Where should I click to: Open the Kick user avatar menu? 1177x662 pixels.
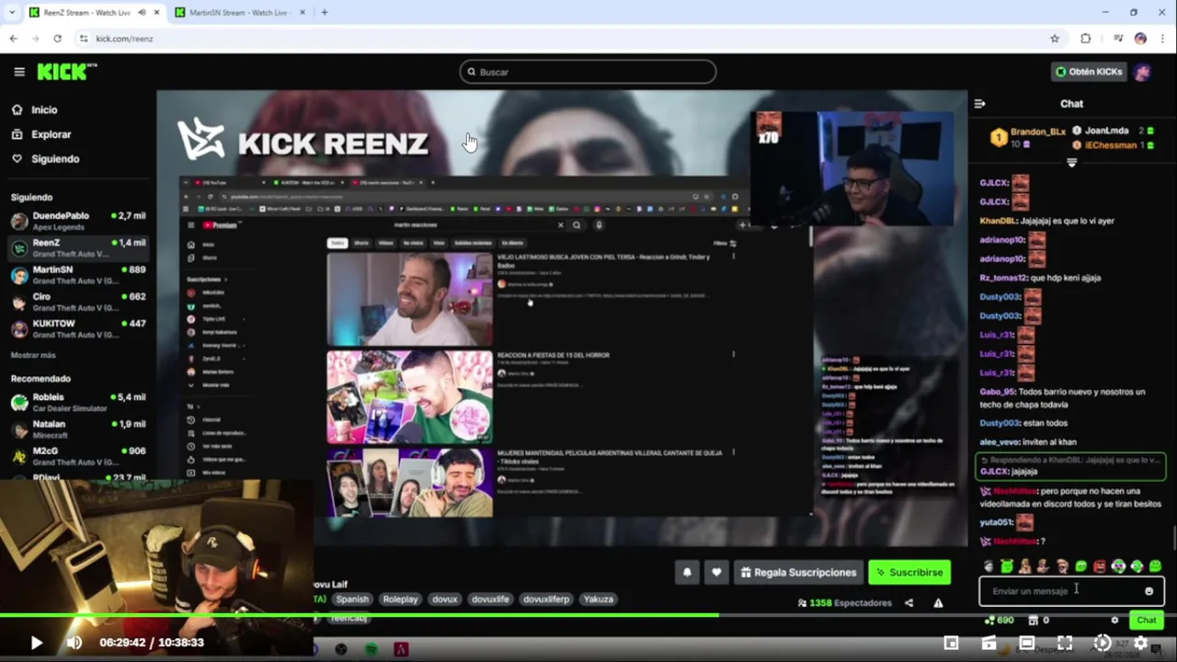tap(1142, 72)
